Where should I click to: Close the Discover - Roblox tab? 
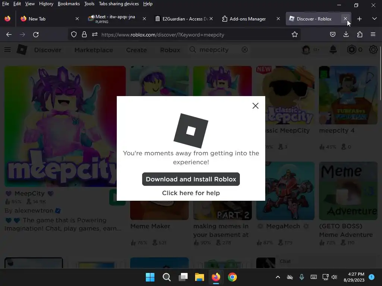(345, 19)
